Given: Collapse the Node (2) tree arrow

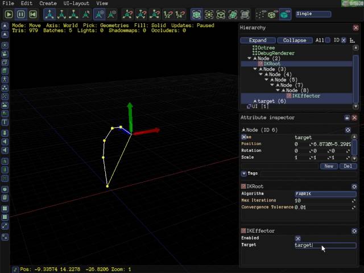Looking at the screenshot, I should (x=249, y=58).
